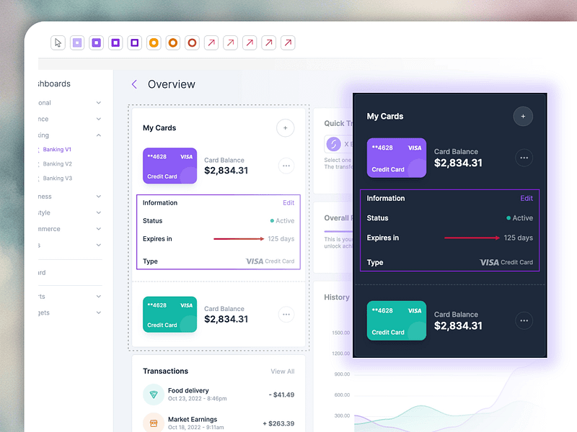This screenshot has width=577, height=432.
Task: Edit card information in light panel
Action: pyautogui.click(x=288, y=203)
